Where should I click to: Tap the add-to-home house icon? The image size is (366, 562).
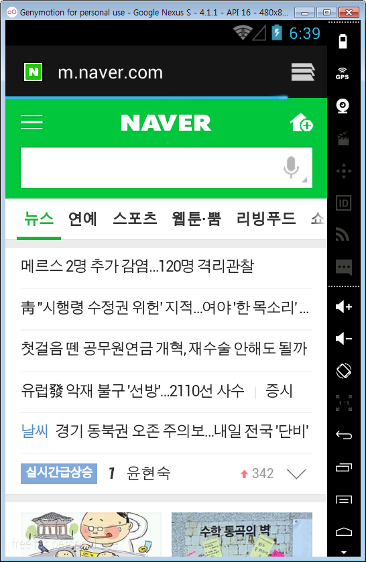coord(301,123)
